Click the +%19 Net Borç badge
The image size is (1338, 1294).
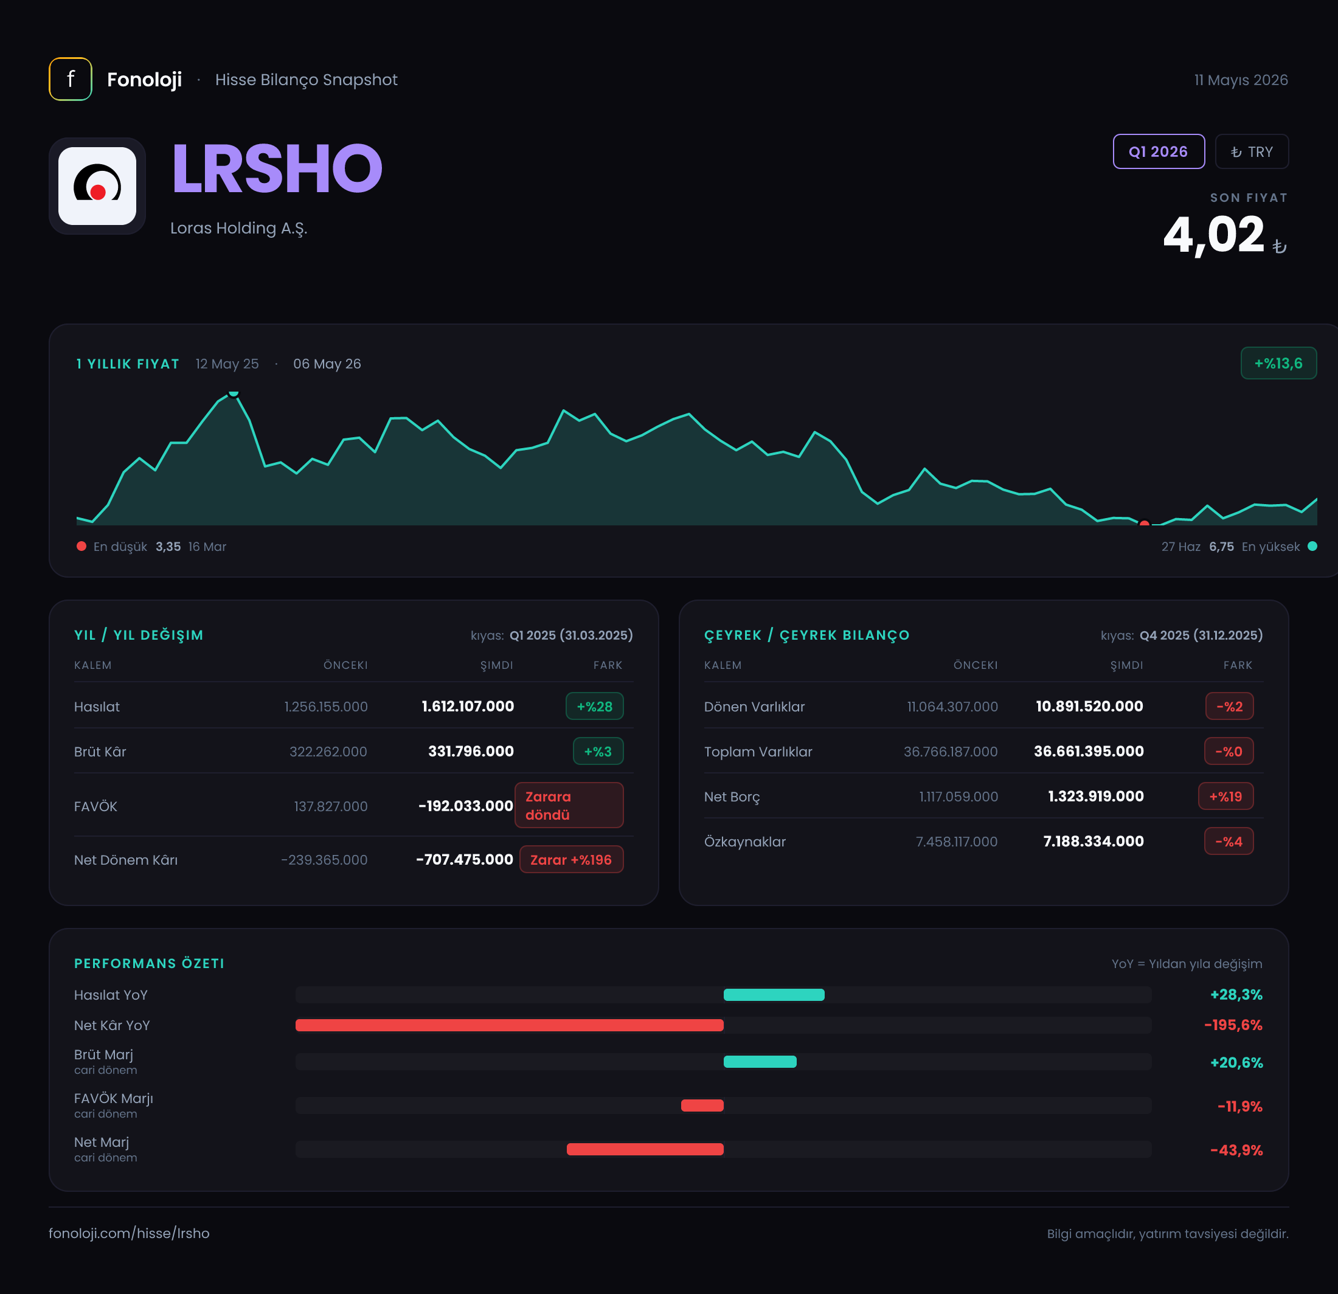pos(1226,797)
